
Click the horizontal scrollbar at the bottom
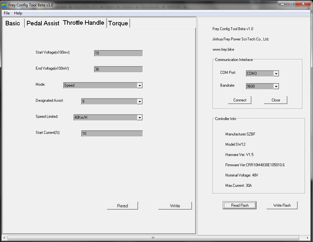[x=152, y=238]
